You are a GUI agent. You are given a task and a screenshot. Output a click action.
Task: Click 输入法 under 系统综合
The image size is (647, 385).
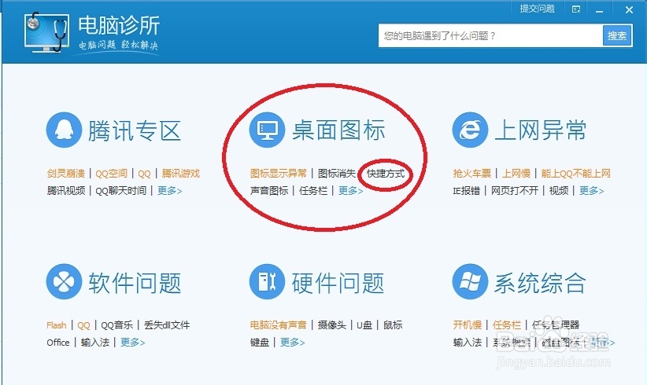468,343
